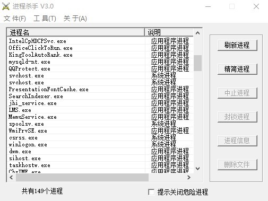Click the horizontal scrollbar thumb
This screenshot has width=268, height=201.
point(82,177)
